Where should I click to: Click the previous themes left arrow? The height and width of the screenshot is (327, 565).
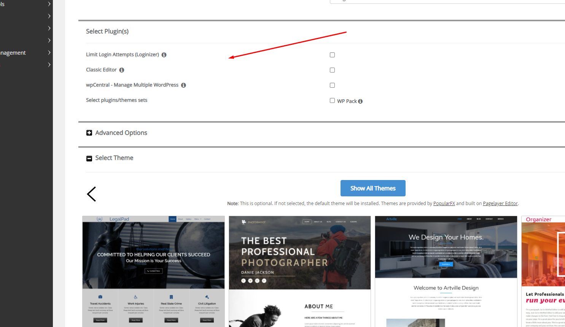coord(91,194)
